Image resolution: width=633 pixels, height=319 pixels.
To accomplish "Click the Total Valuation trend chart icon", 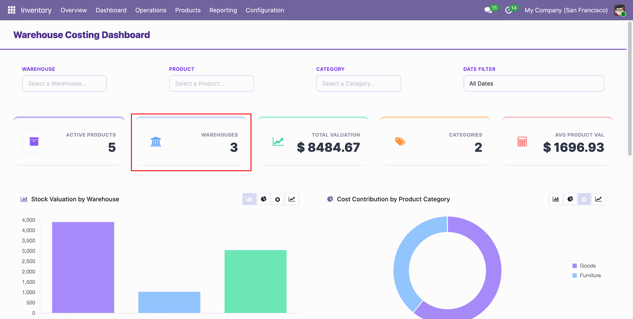I will click(278, 142).
